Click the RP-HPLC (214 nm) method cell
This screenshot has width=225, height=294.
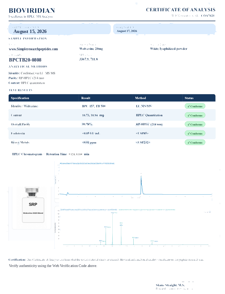click(x=149, y=124)
